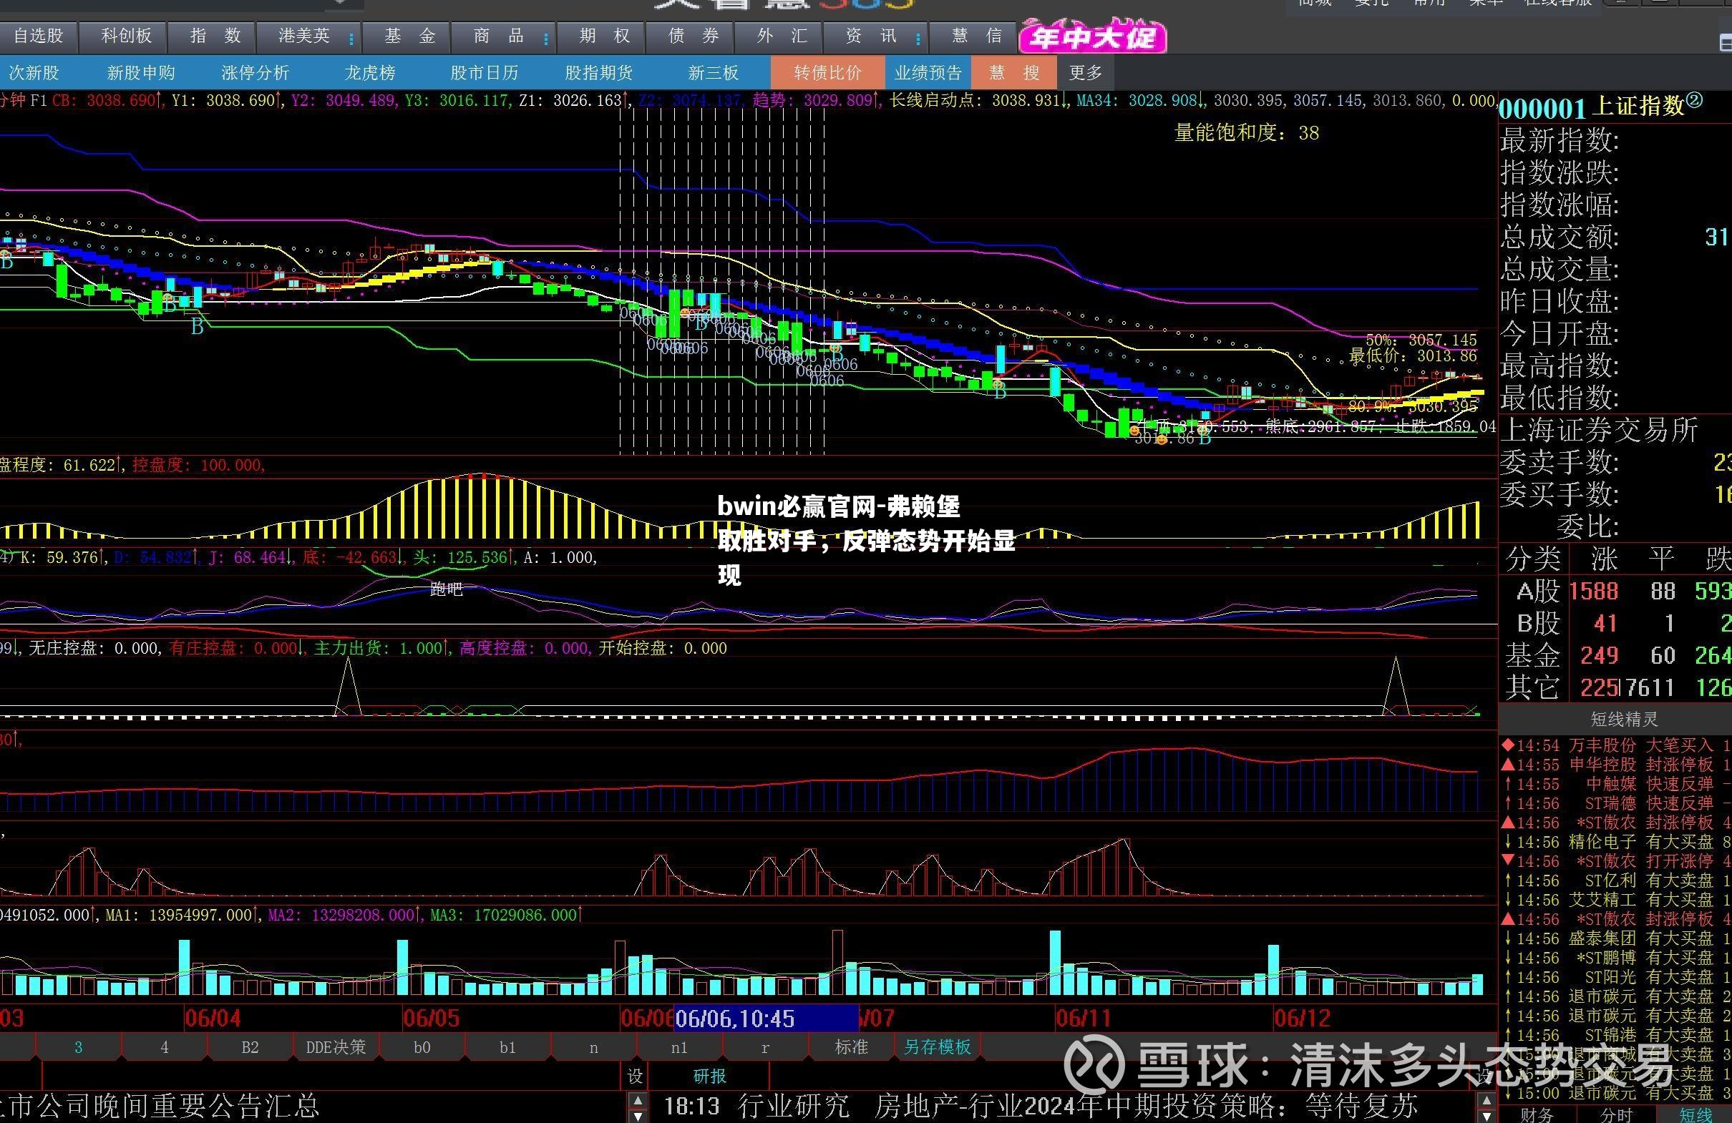Select the 06/05 date marker on timeline

[431, 1017]
